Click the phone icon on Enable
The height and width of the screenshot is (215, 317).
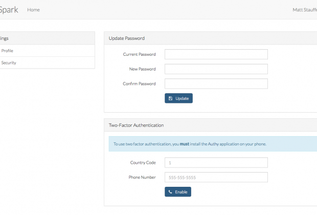tap(170, 192)
